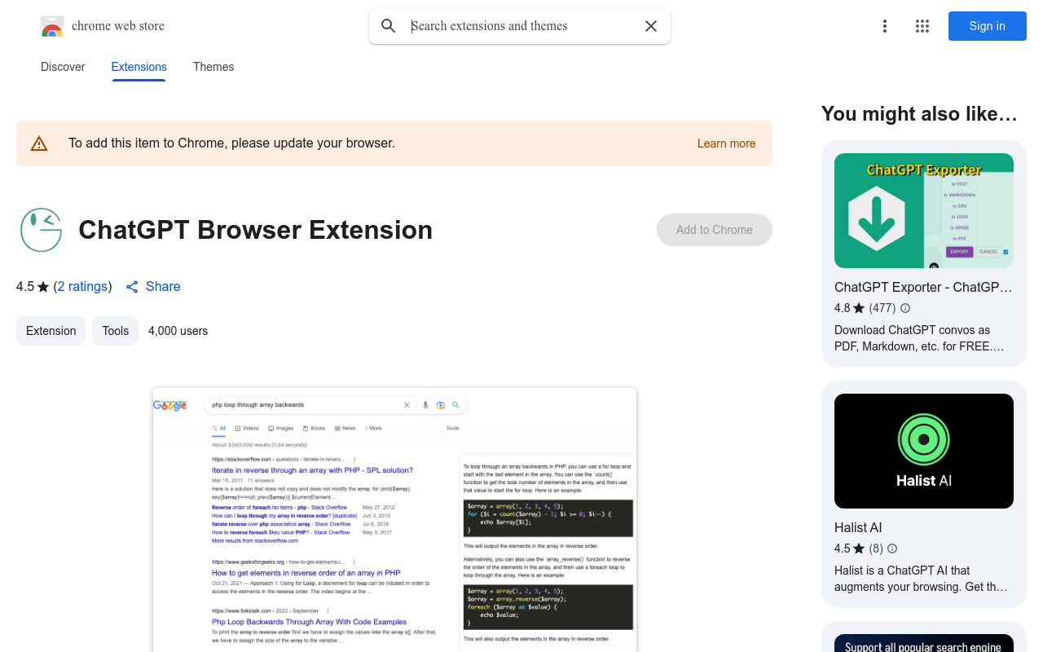Open the Halist AI thumbnail image
Screen dimensions: 1043x652
[924, 451]
